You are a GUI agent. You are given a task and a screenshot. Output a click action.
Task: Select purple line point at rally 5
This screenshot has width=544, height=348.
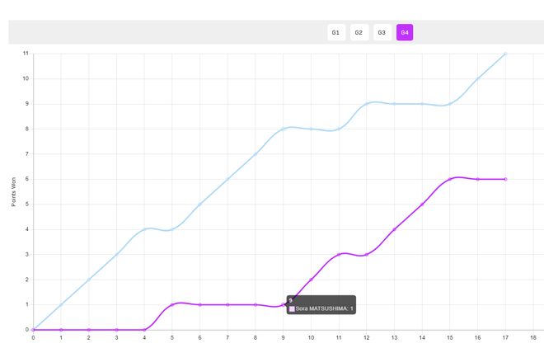(x=172, y=304)
